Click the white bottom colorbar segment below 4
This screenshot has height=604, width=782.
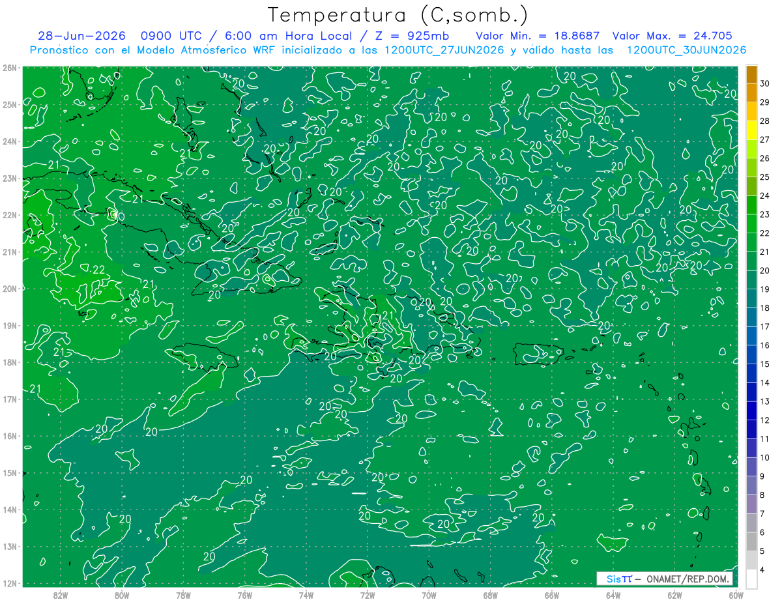click(751, 579)
